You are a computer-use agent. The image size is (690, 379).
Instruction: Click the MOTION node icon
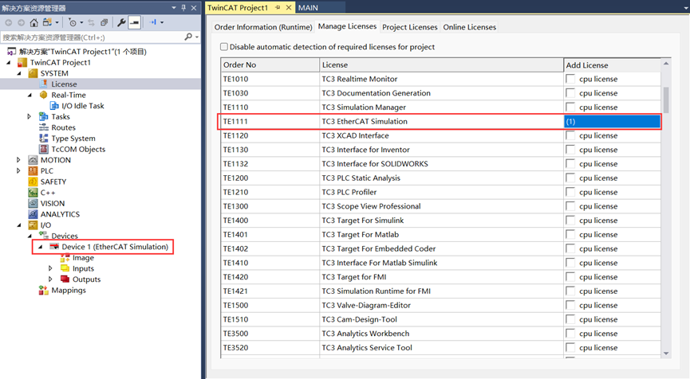pyautogui.click(x=33, y=160)
